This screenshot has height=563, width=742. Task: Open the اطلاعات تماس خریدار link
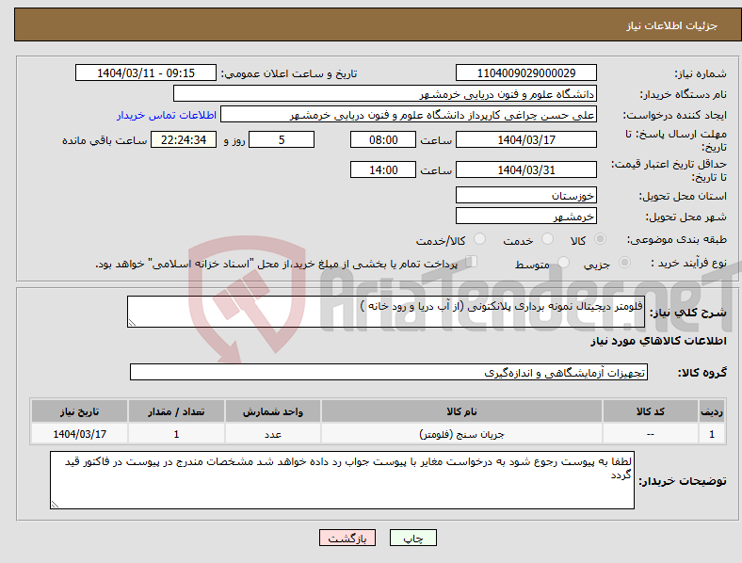tap(167, 115)
